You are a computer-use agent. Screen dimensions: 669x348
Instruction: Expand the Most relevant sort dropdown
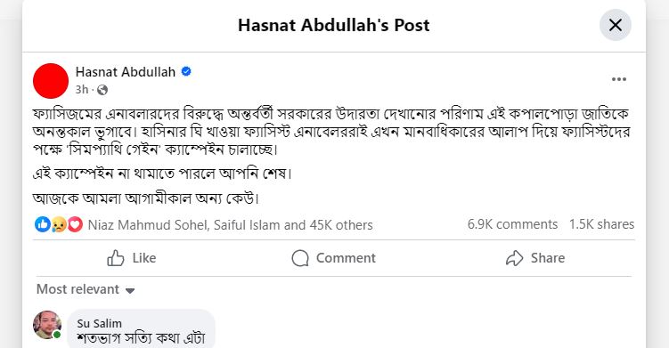(x=86, y=289)
